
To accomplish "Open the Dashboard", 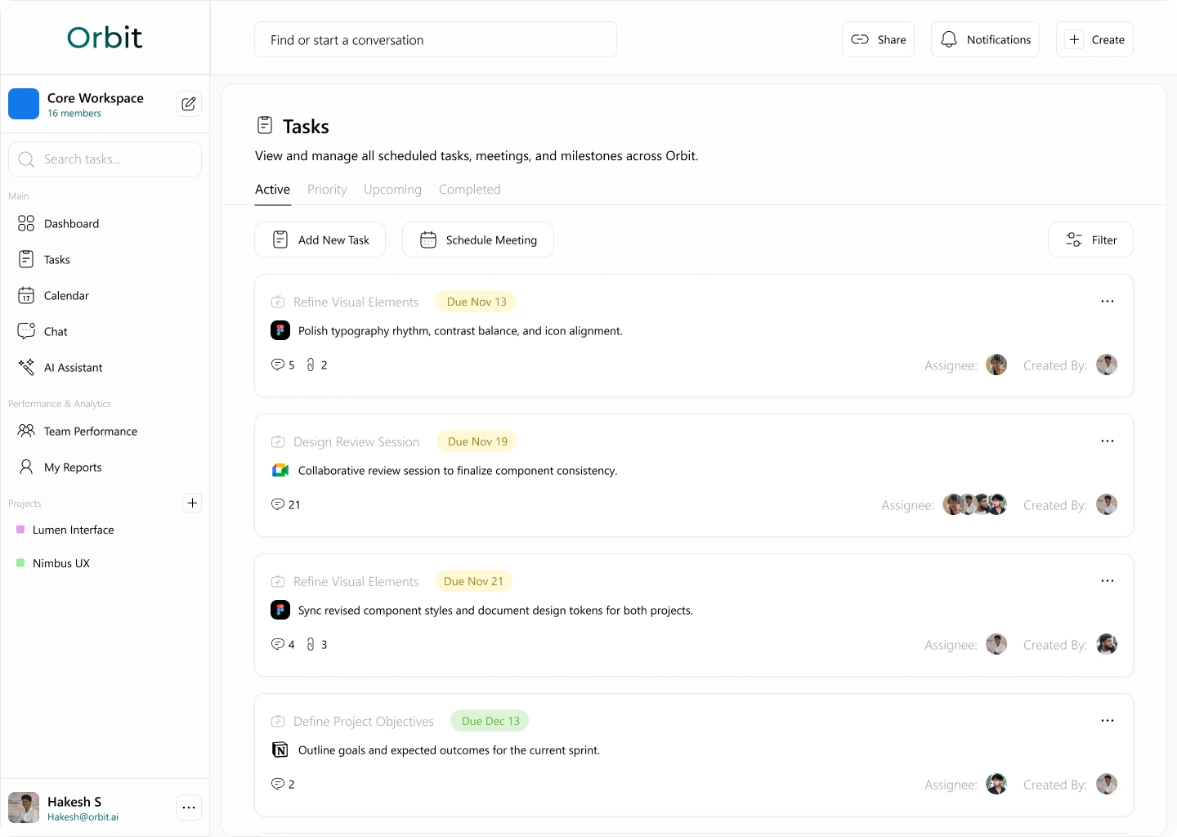I will coord(71,223).
